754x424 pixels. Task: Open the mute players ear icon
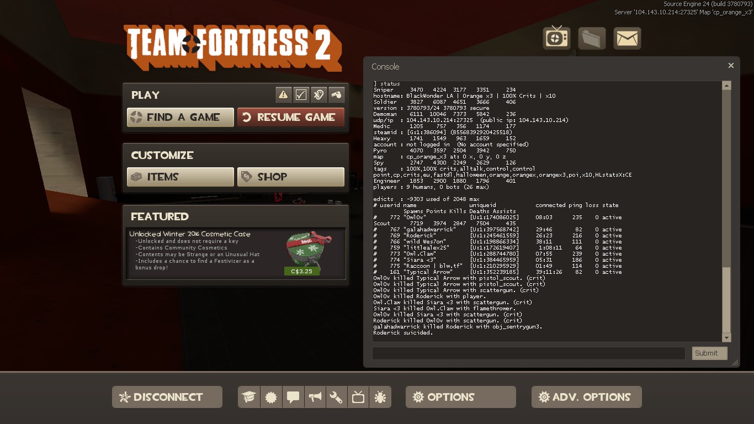[318, 95]
